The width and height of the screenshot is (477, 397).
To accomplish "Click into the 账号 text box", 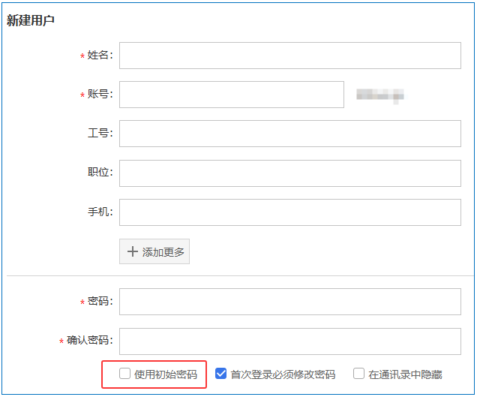I will [x=231, y=95].
